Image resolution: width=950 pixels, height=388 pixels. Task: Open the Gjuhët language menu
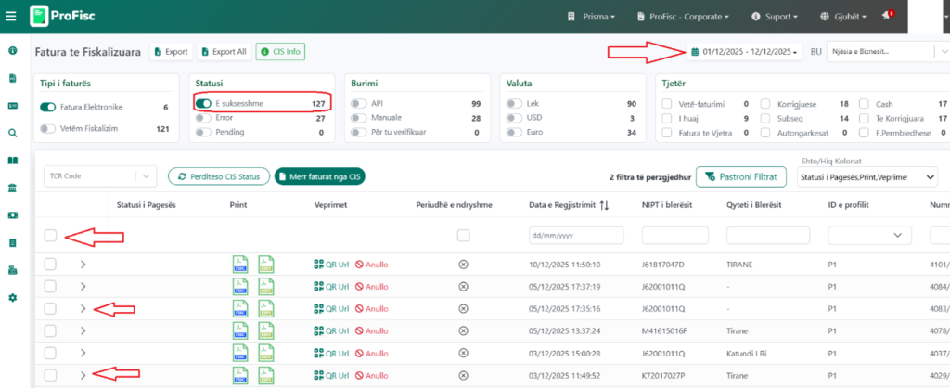coord(844,17)
